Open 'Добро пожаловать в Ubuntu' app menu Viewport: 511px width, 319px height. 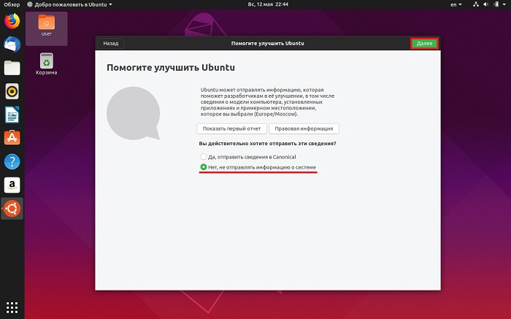point(70,4)
